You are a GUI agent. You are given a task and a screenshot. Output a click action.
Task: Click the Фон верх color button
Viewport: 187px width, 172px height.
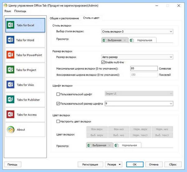coord(97,129)
